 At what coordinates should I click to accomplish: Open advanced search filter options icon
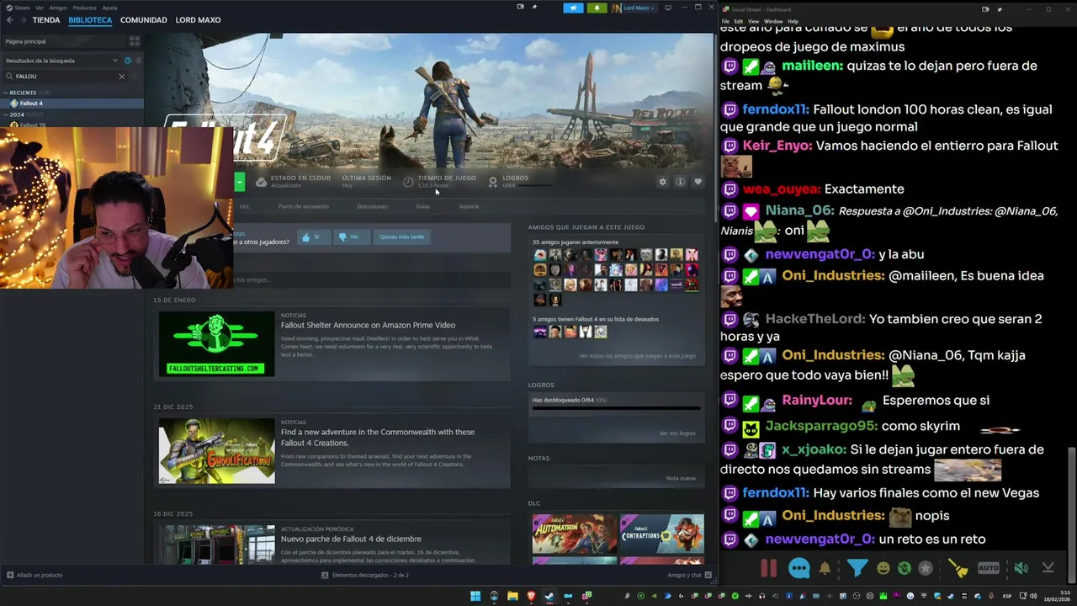pos(135,77)
